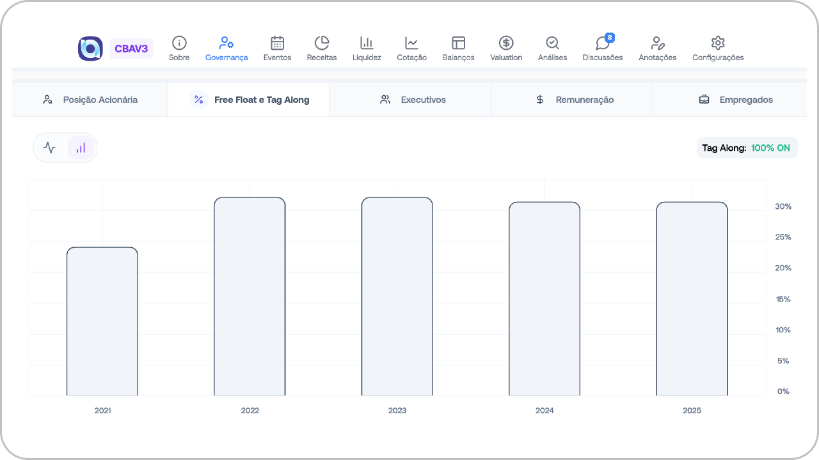Click the 2023 free float bar
Image resolution: width=819 pixels, height=460 pixels.
pyautogui.click(x=397, y=296)
